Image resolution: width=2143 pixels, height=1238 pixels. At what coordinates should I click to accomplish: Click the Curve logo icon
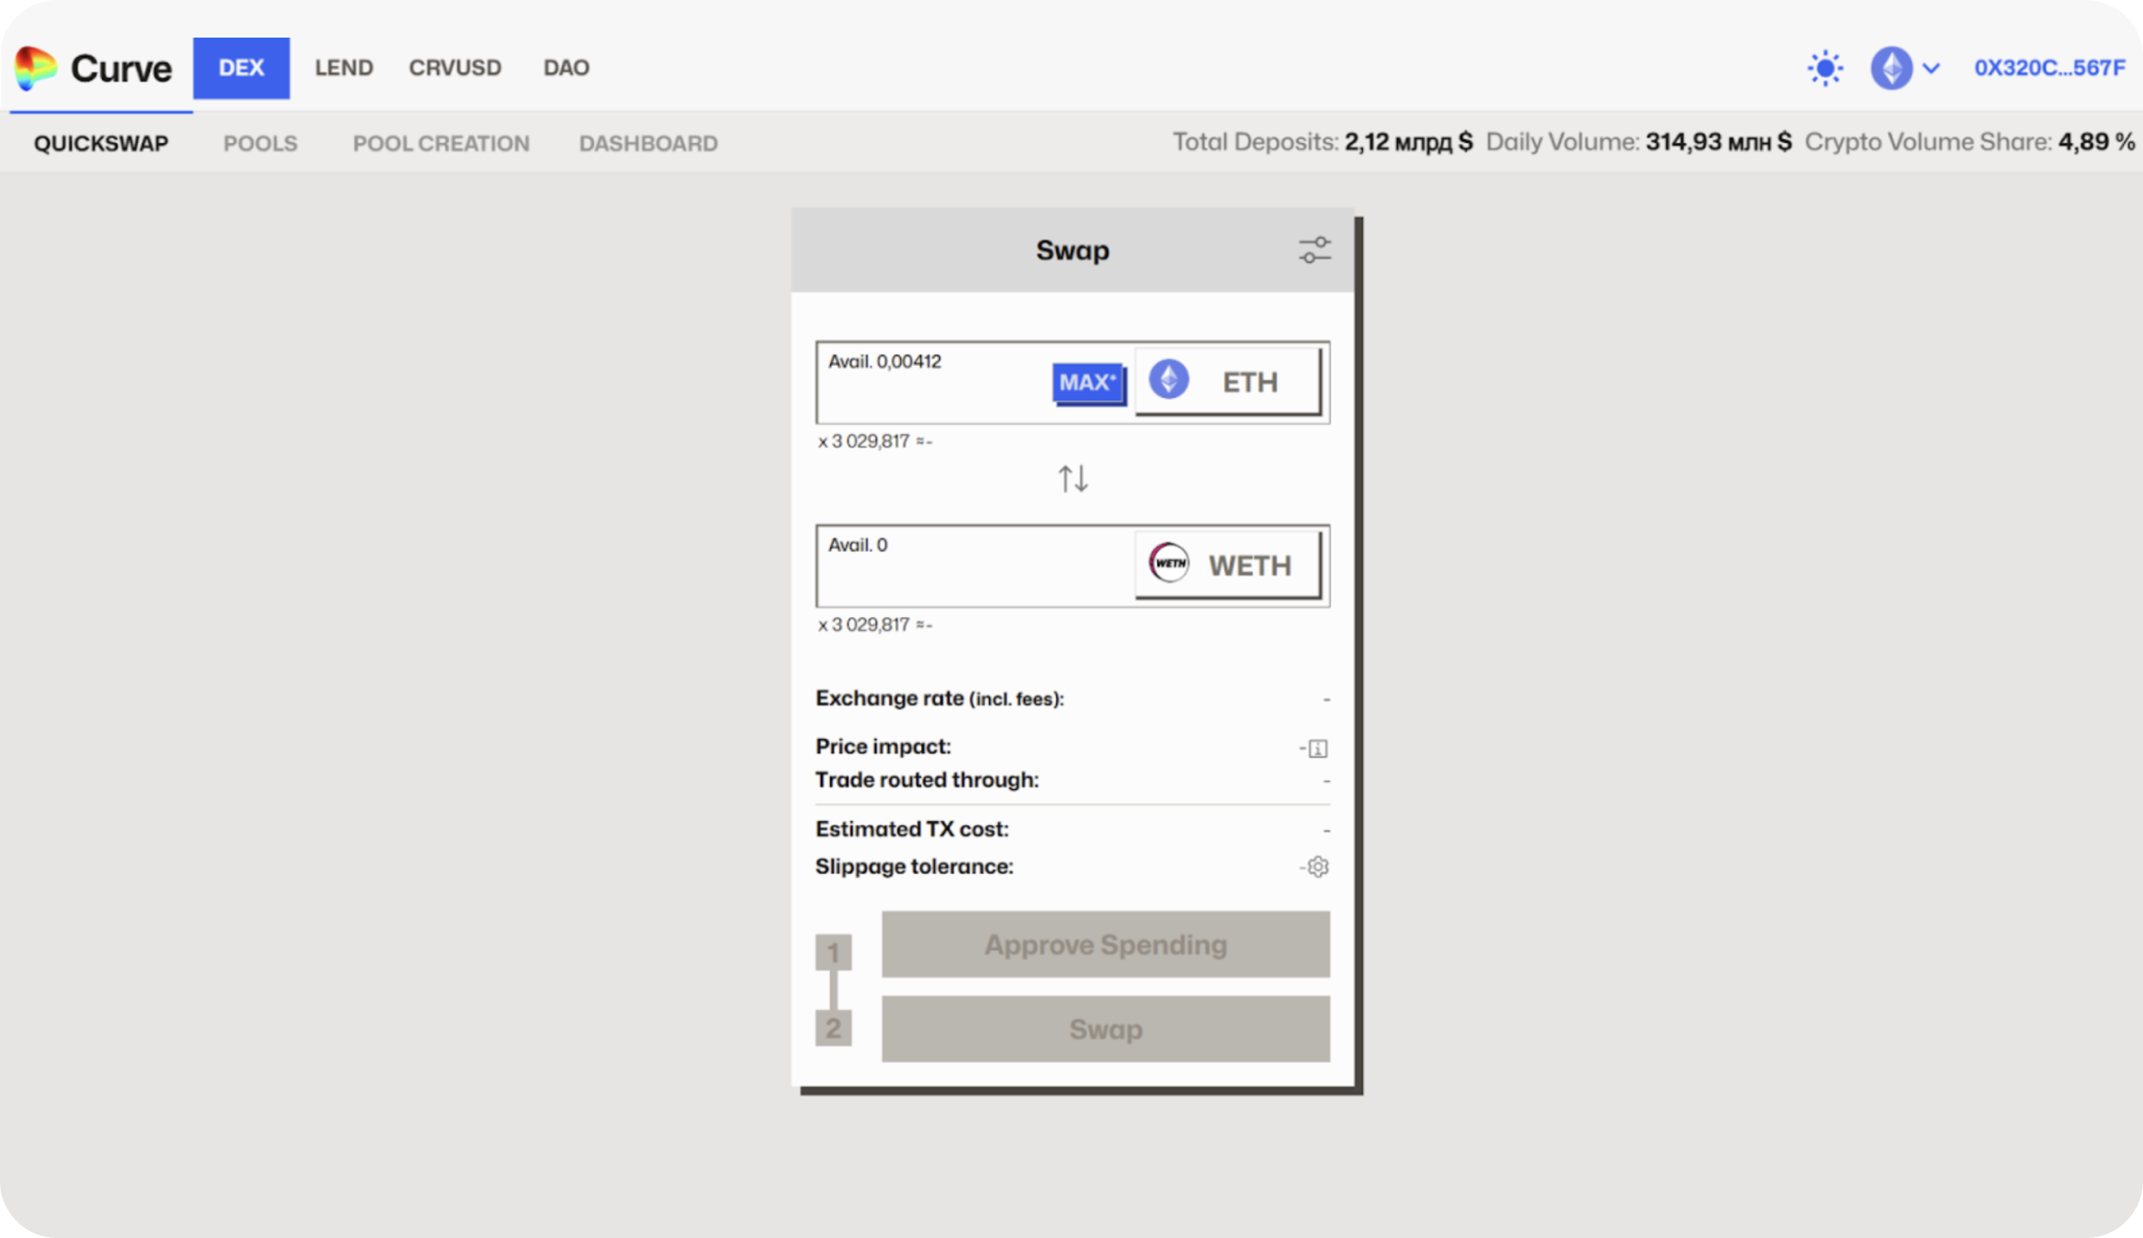pos(36,68)
